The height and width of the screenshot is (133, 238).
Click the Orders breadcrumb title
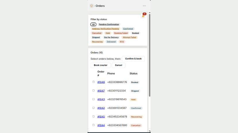[100, 6]
